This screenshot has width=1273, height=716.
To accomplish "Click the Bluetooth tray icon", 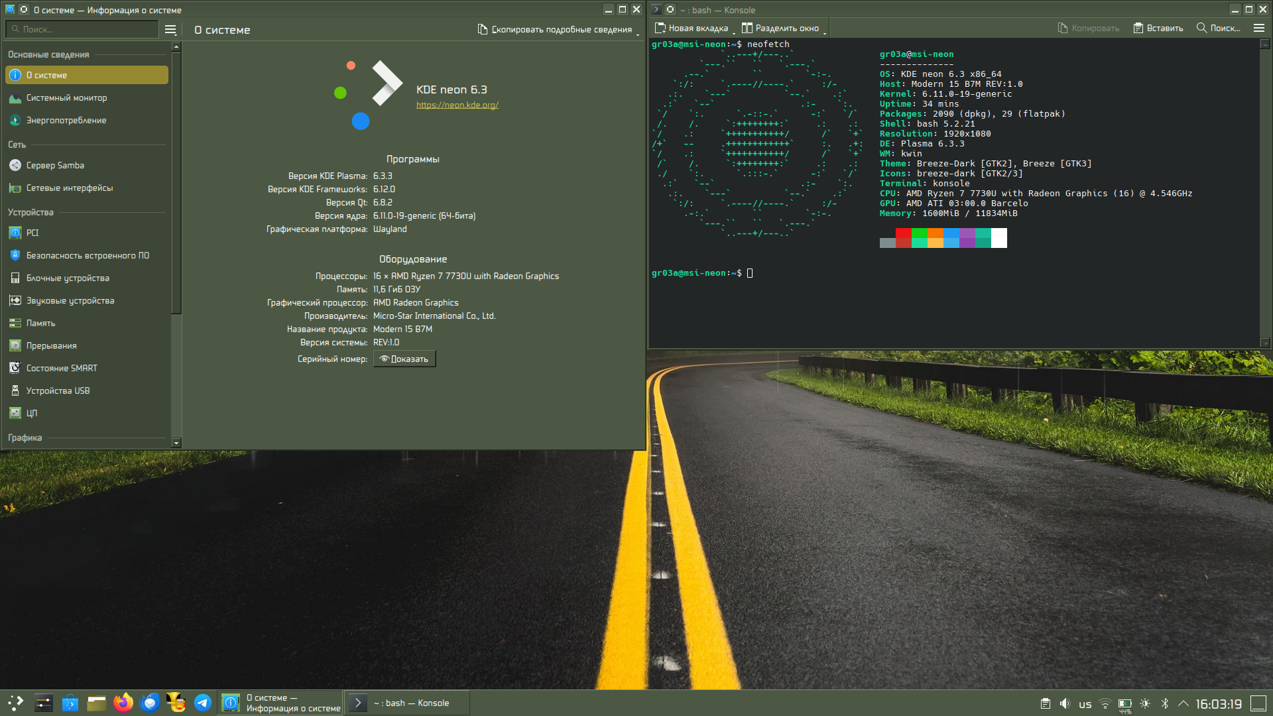I will click(1165, 704).
